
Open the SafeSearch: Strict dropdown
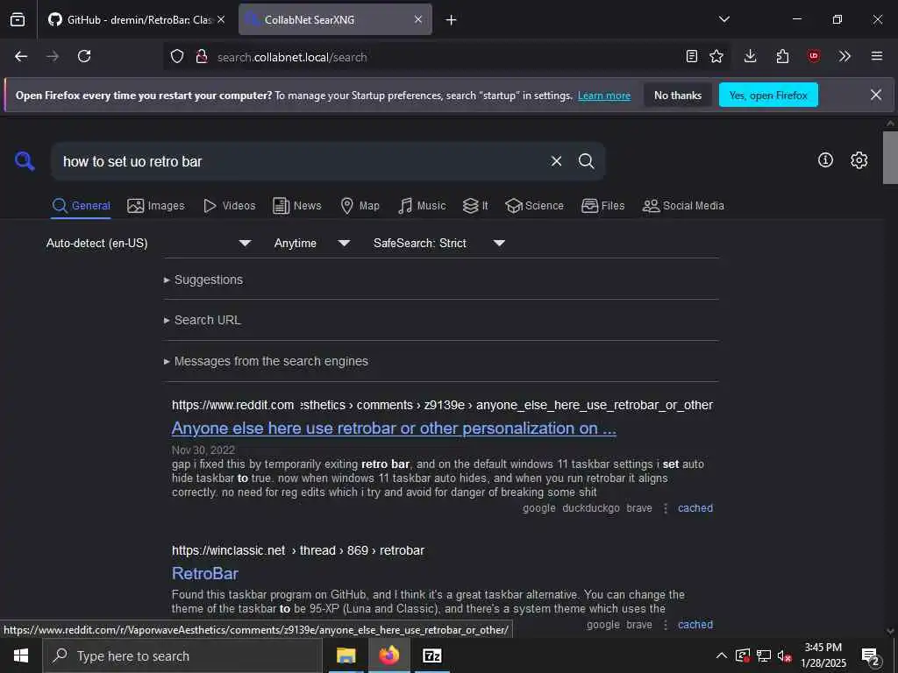(x=439, y=244)
